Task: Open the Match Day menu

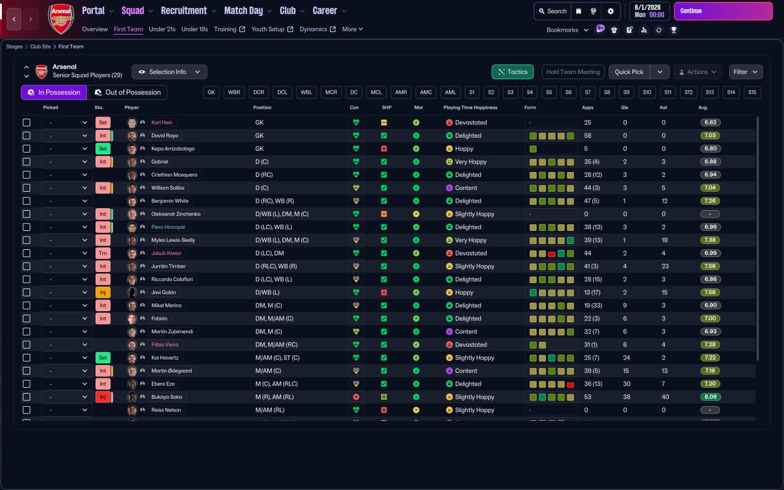Action: (248, 10)
